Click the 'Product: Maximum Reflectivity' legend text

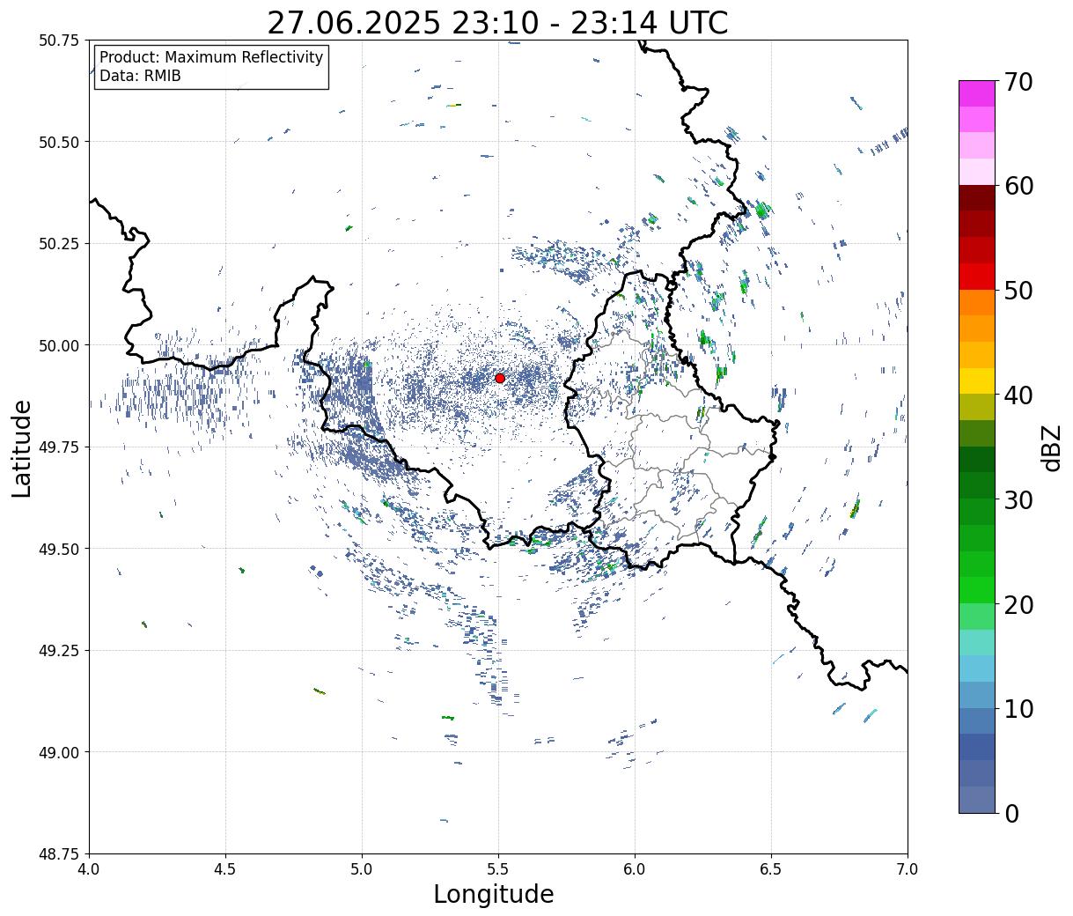tap(211, 57)
